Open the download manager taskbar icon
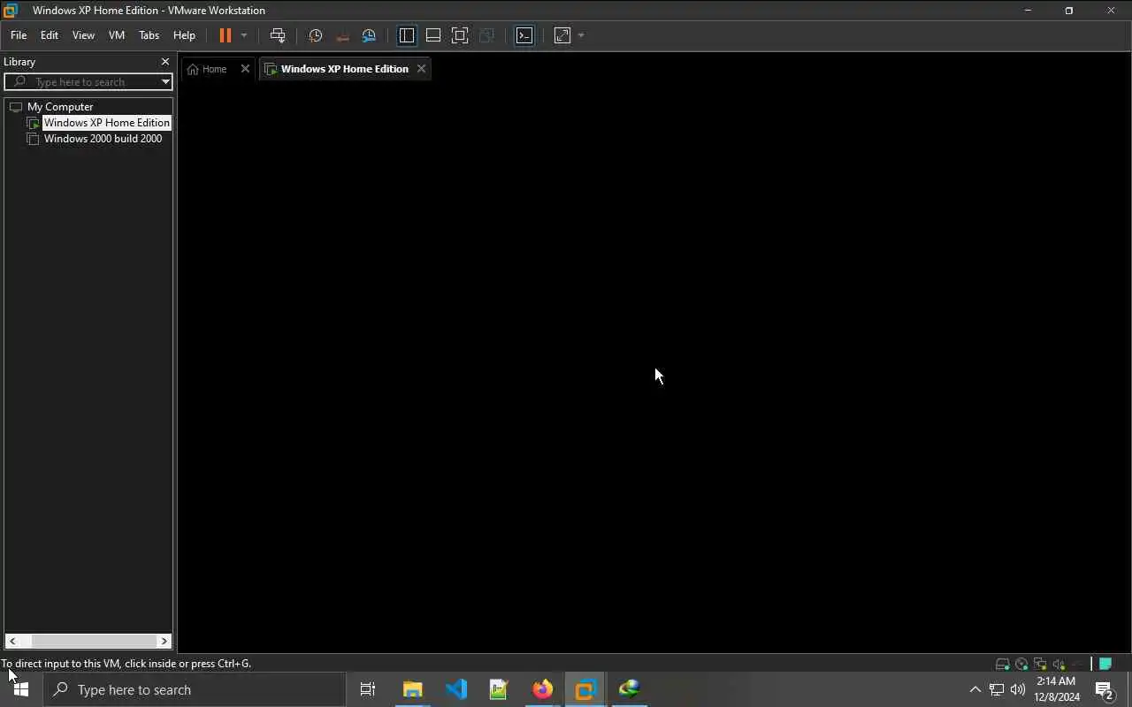The width and height of the screenshot is (1132, 707). pyautogui.click(x=629, y=689)
